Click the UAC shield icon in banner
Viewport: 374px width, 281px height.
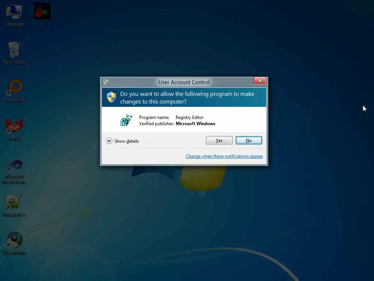(111, 97)
